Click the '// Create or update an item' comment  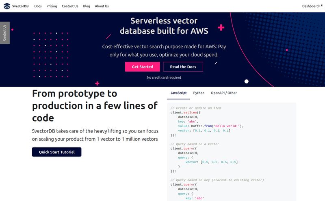(196, 108)
